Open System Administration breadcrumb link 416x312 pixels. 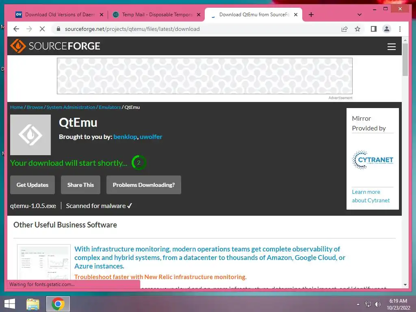tap(71, 107)
